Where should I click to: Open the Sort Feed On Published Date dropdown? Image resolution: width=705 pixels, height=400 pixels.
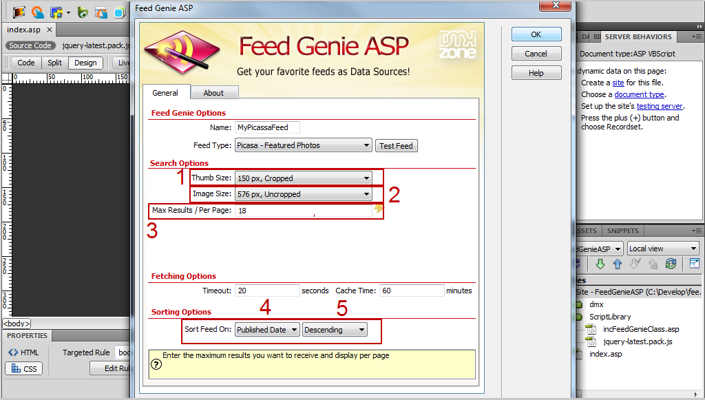pyautogui.click(x=267, y=330)
